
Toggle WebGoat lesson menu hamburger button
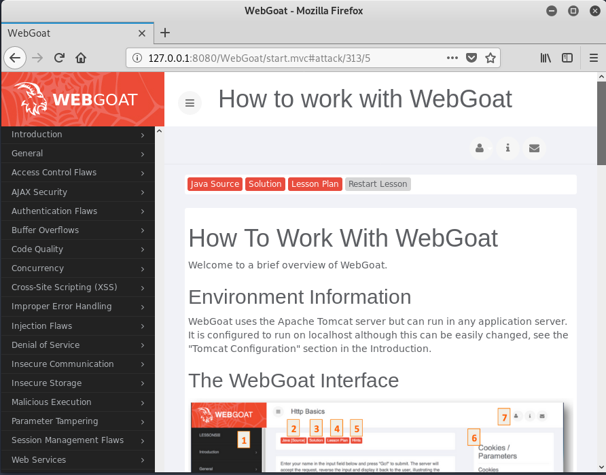pyautogui.click(x=190, y=103)
